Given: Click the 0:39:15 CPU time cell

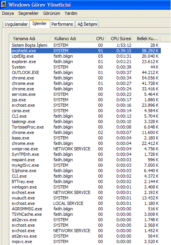Looking at the screenshot, I should click(124, 51).
